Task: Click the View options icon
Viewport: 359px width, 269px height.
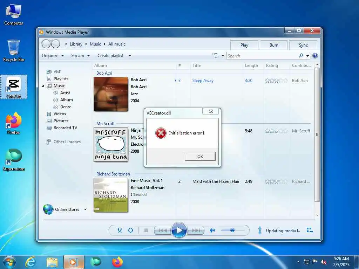Action: tap(215, 56)
